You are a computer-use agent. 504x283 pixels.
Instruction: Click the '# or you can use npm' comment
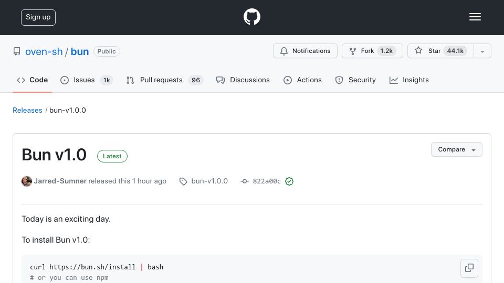coord(69,278)
